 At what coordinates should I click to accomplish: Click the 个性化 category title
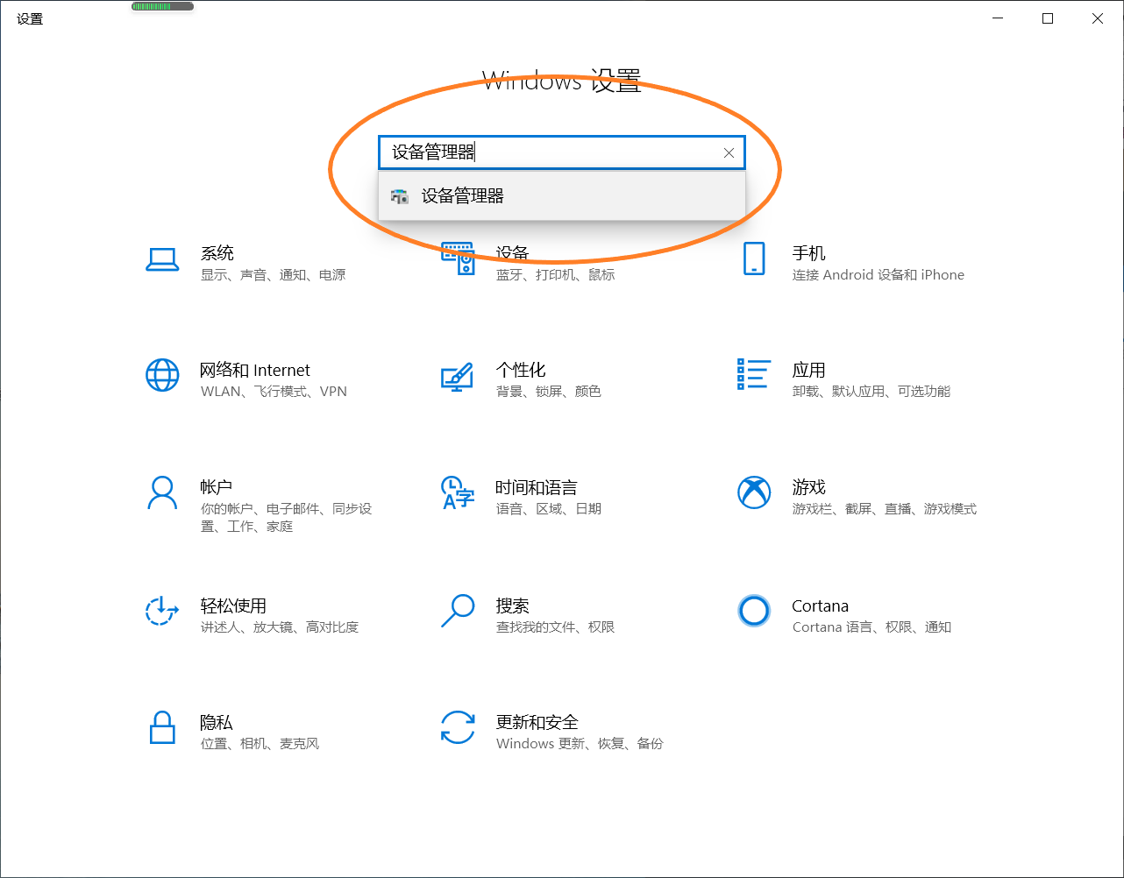coord(521,370)
